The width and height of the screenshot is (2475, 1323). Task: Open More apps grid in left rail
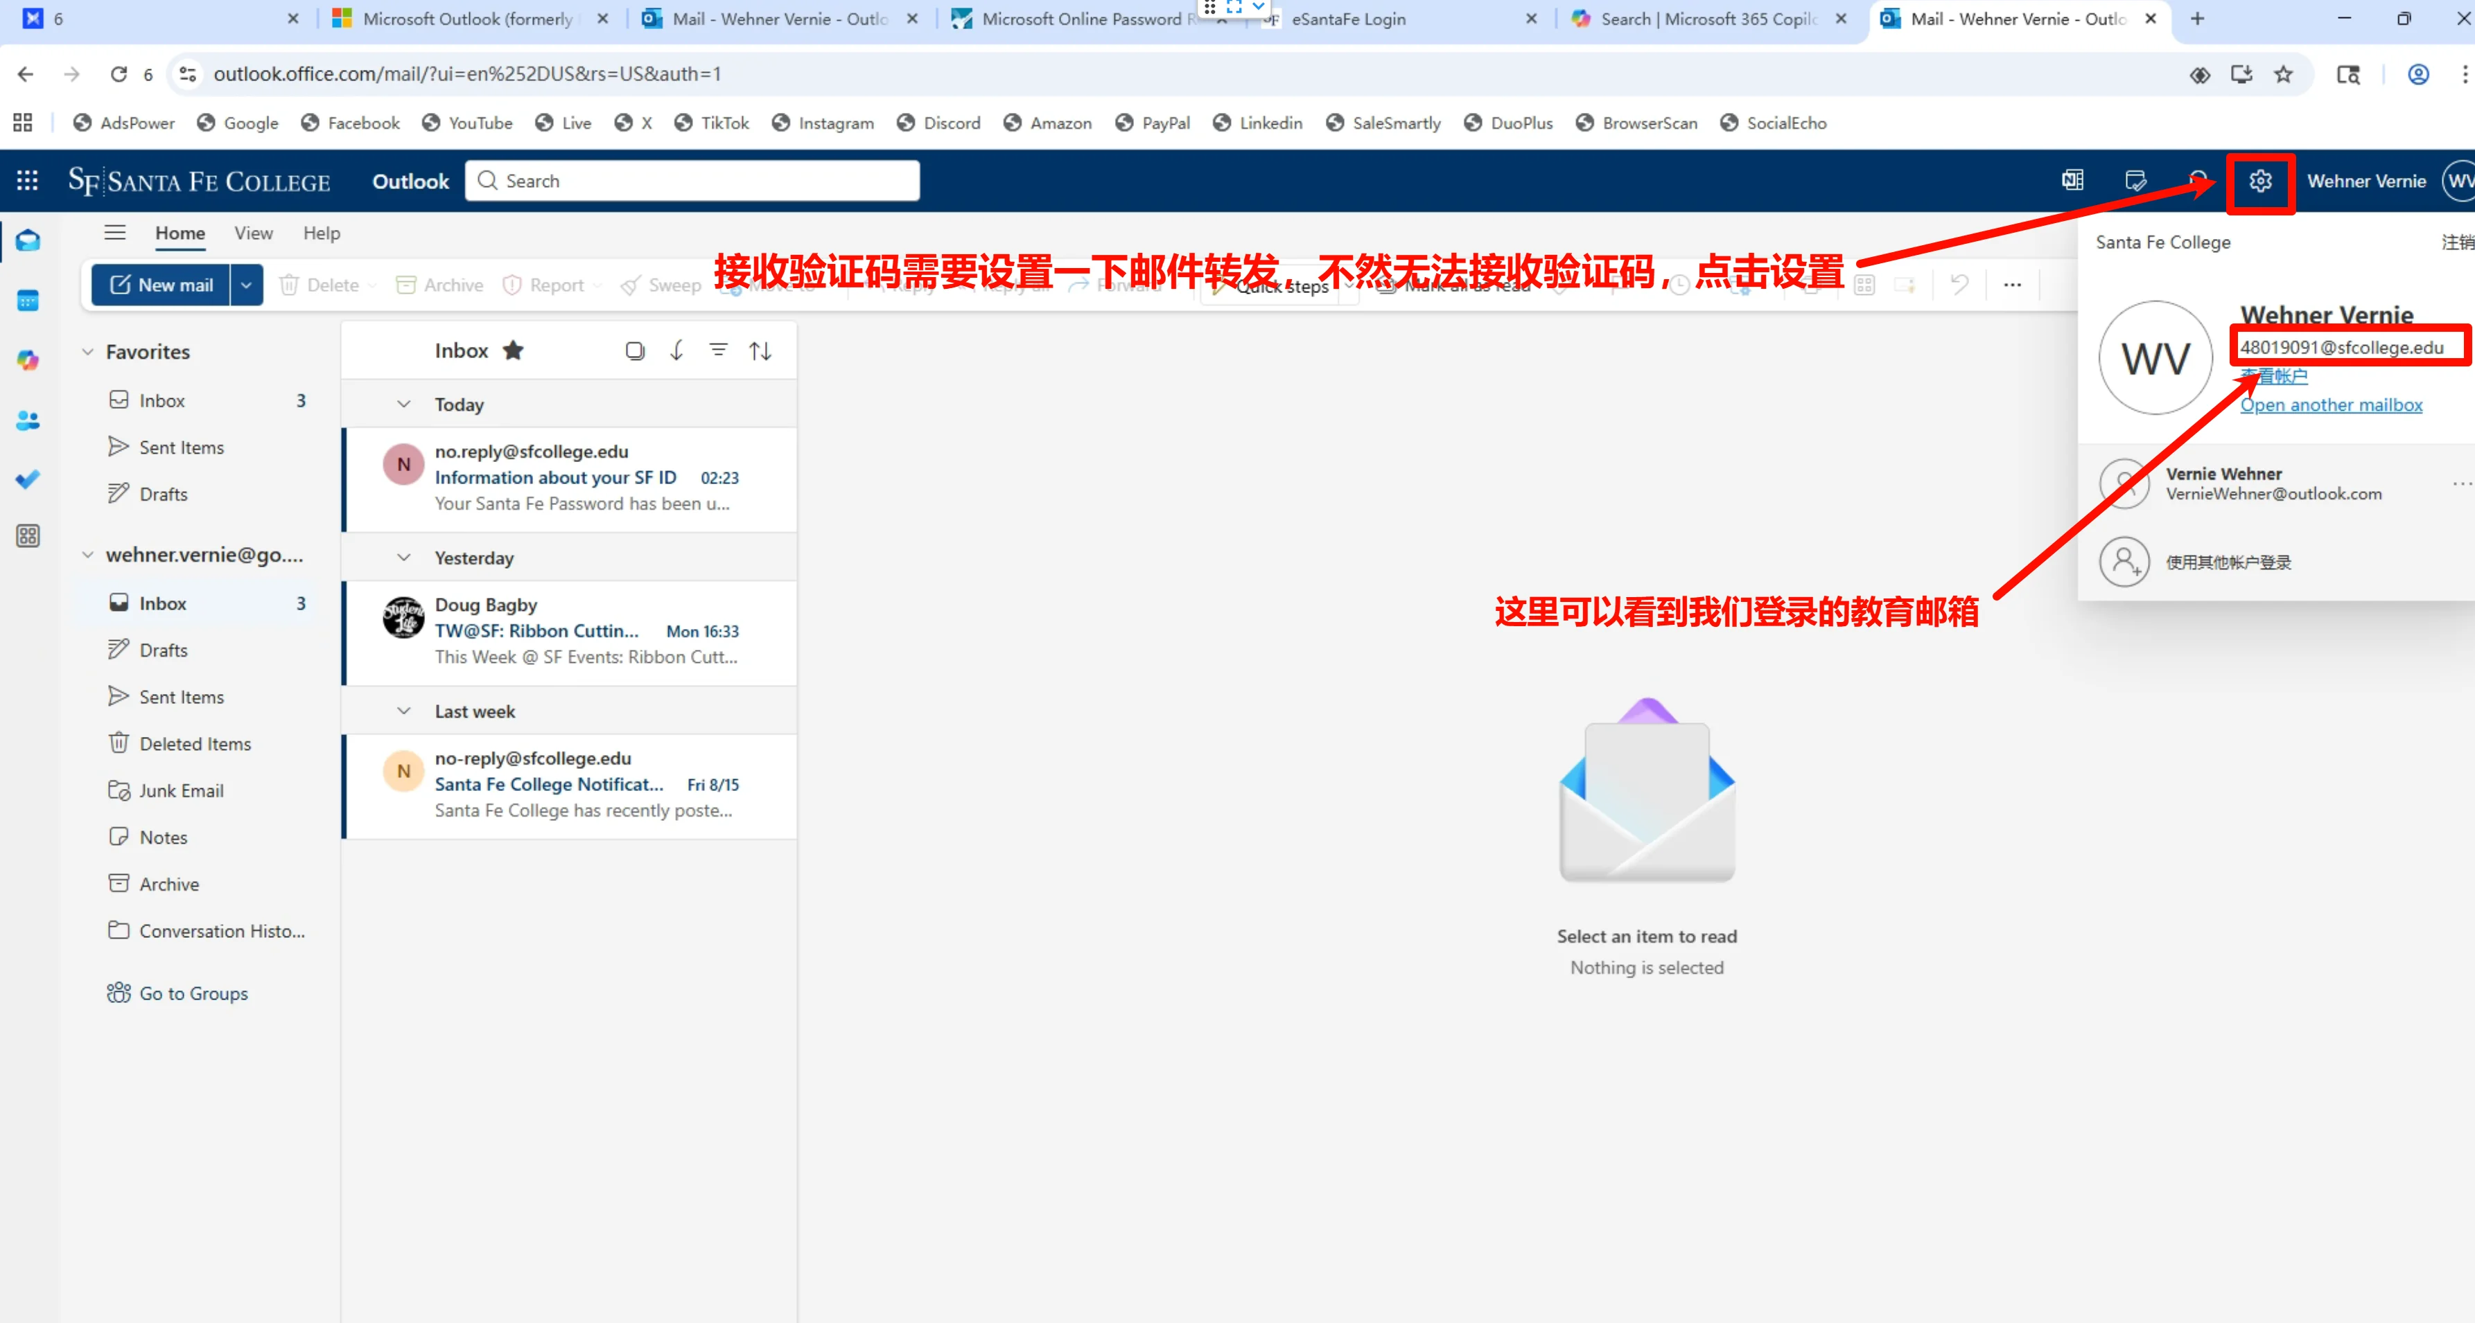point(28,535)
